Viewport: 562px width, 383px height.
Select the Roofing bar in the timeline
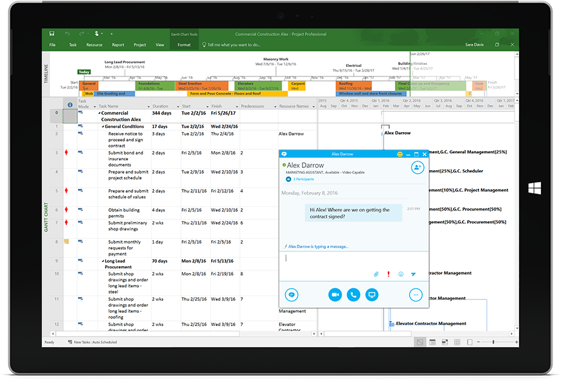(x=354, y=85)
